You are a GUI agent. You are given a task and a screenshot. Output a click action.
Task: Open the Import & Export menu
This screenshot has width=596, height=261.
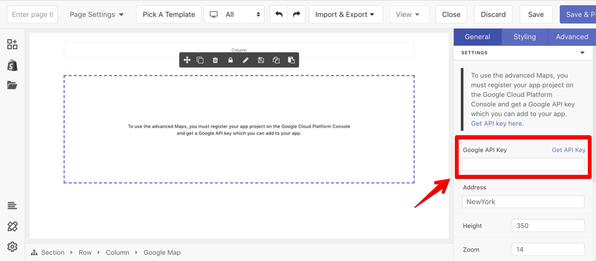tap(345, 14)
